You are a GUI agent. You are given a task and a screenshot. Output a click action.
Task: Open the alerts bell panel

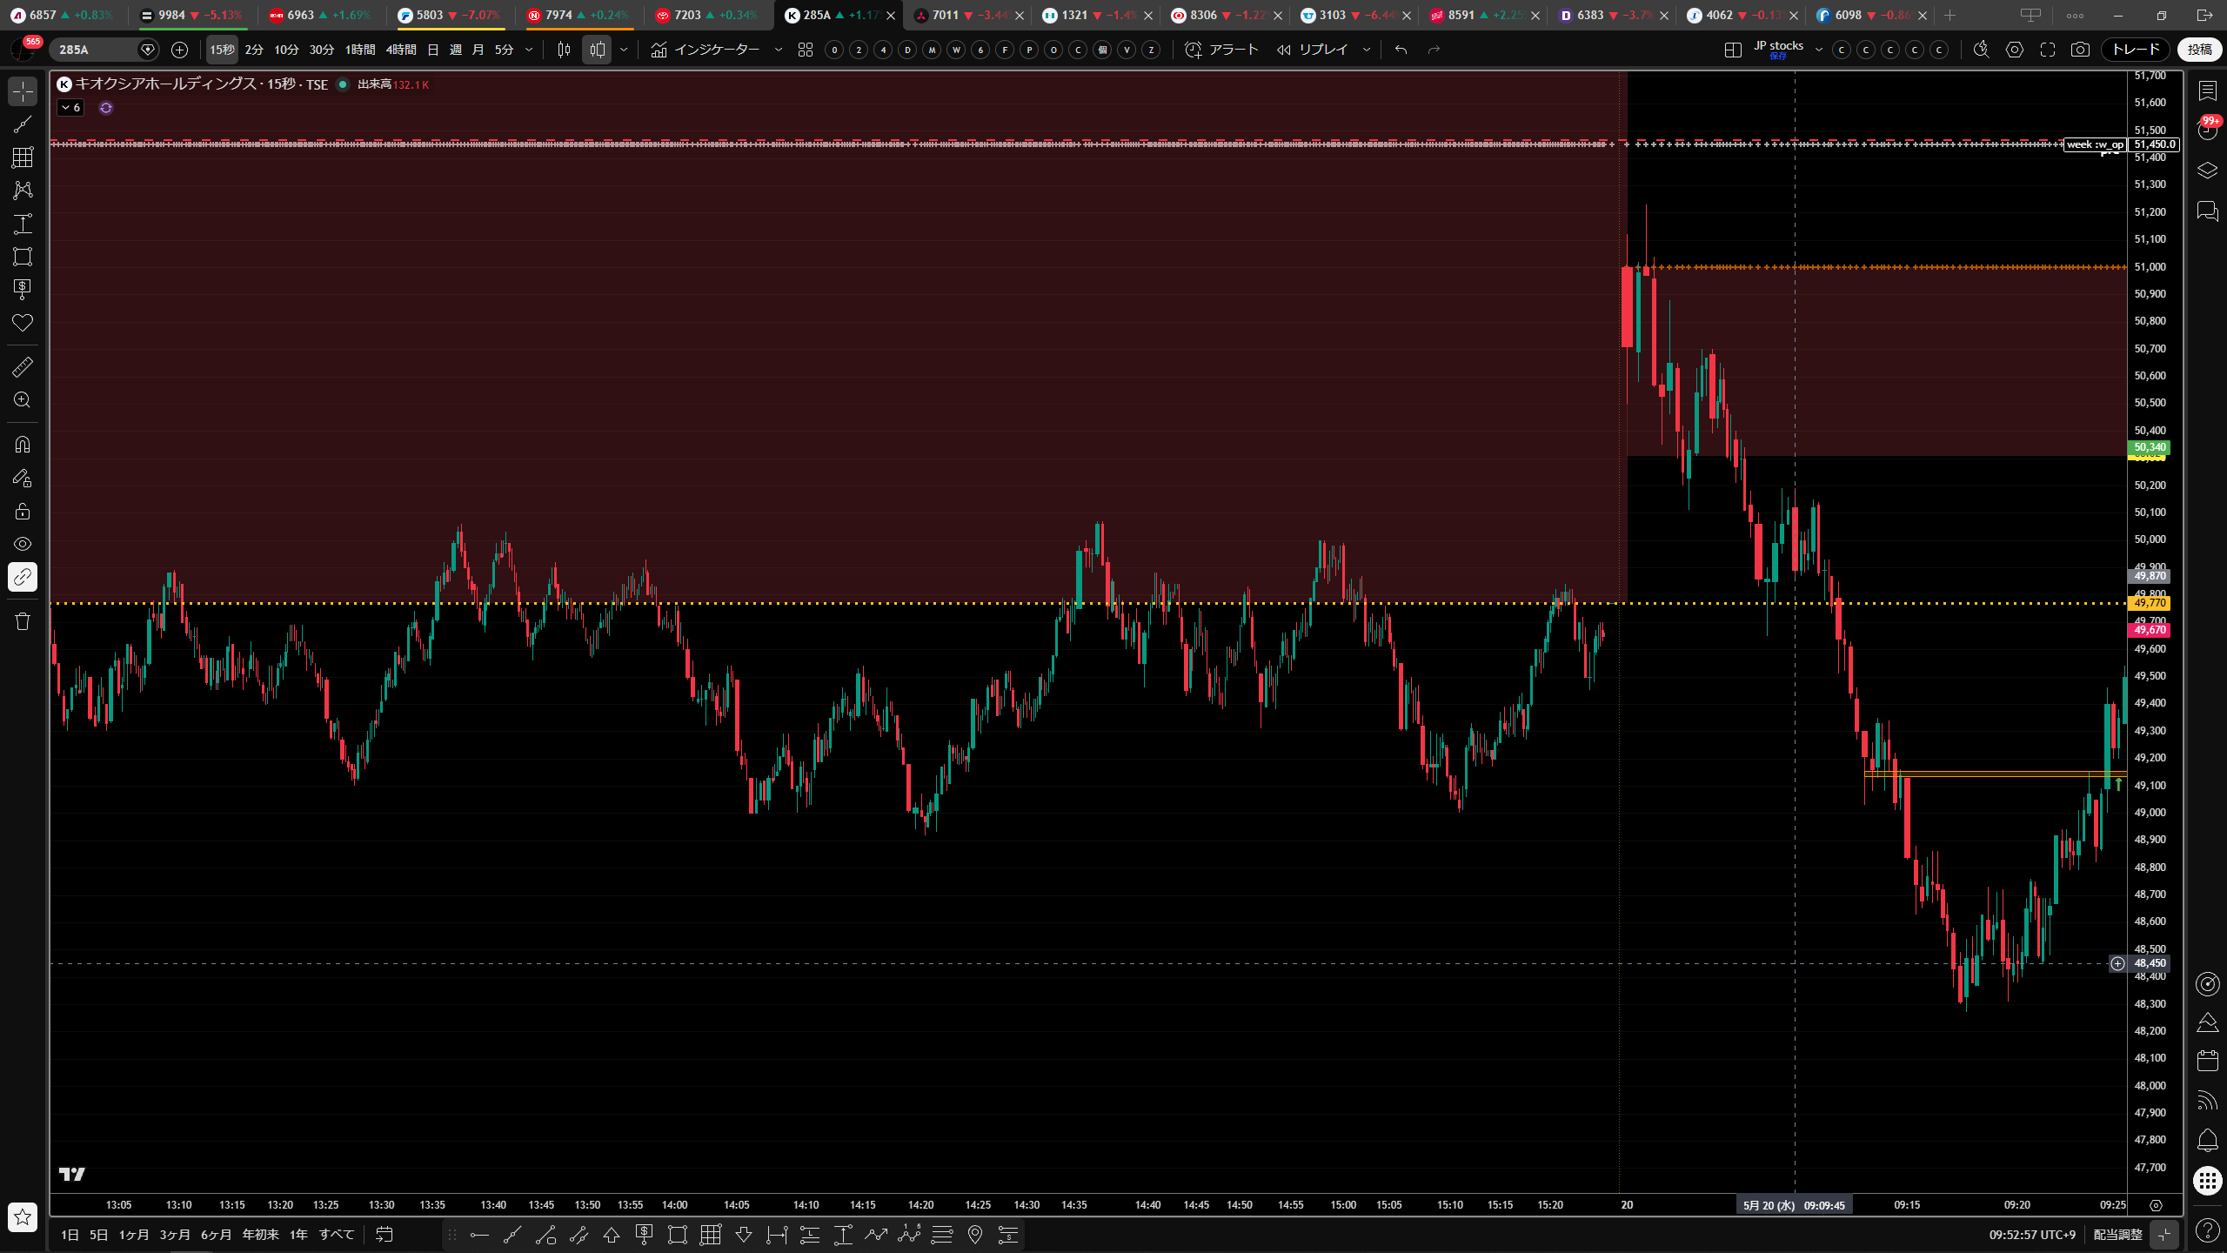(2207, 1140)
